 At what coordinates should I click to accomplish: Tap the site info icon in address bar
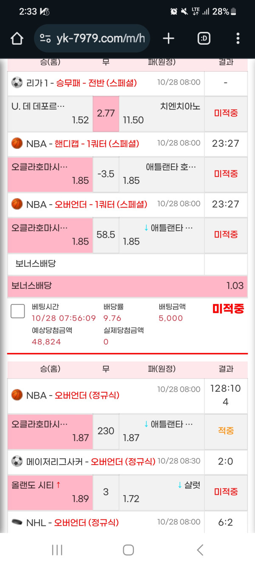[45, 39]
